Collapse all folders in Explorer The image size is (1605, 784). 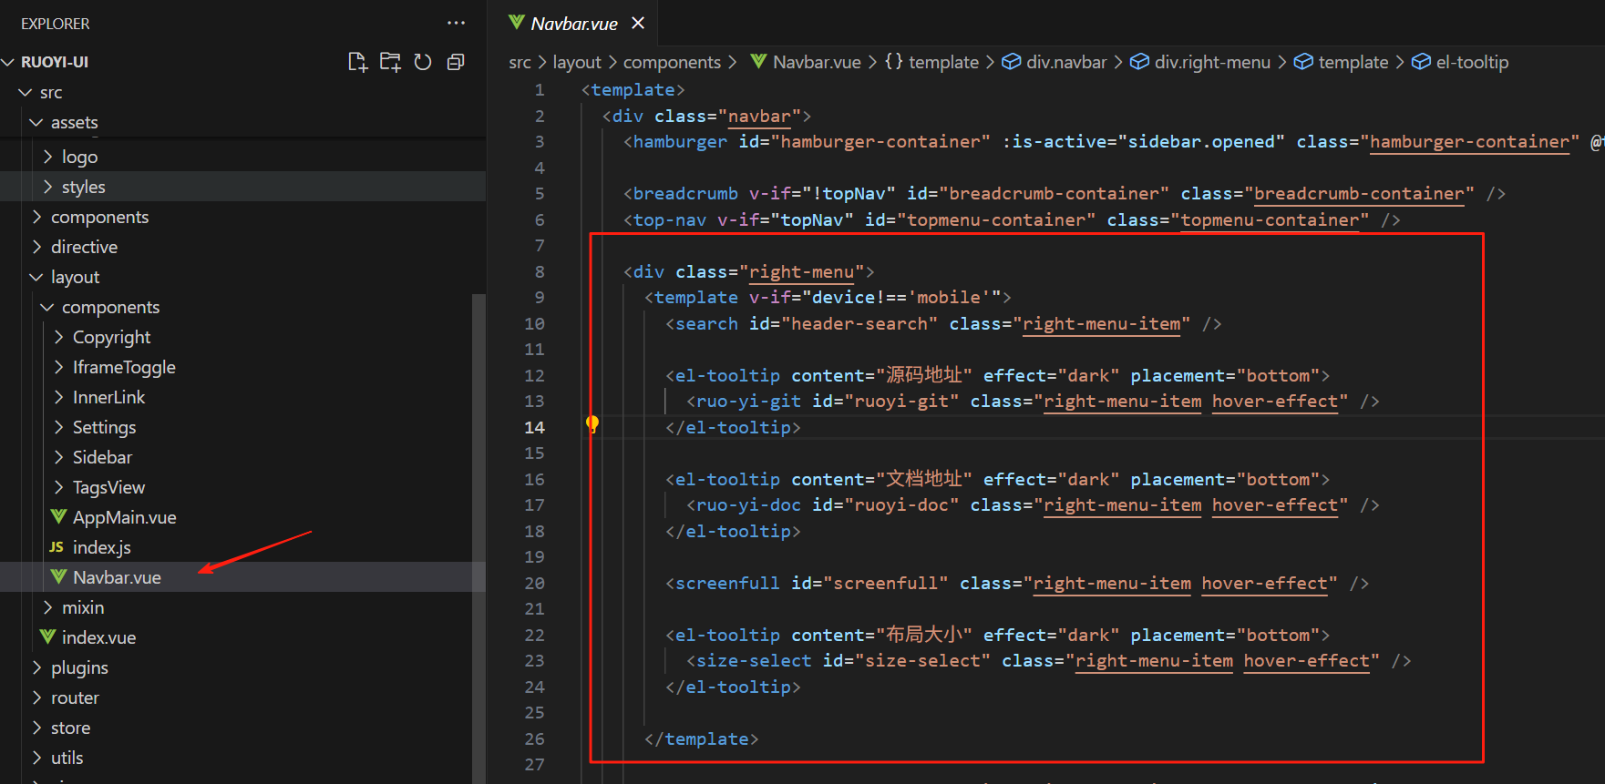tap(456, 62)
